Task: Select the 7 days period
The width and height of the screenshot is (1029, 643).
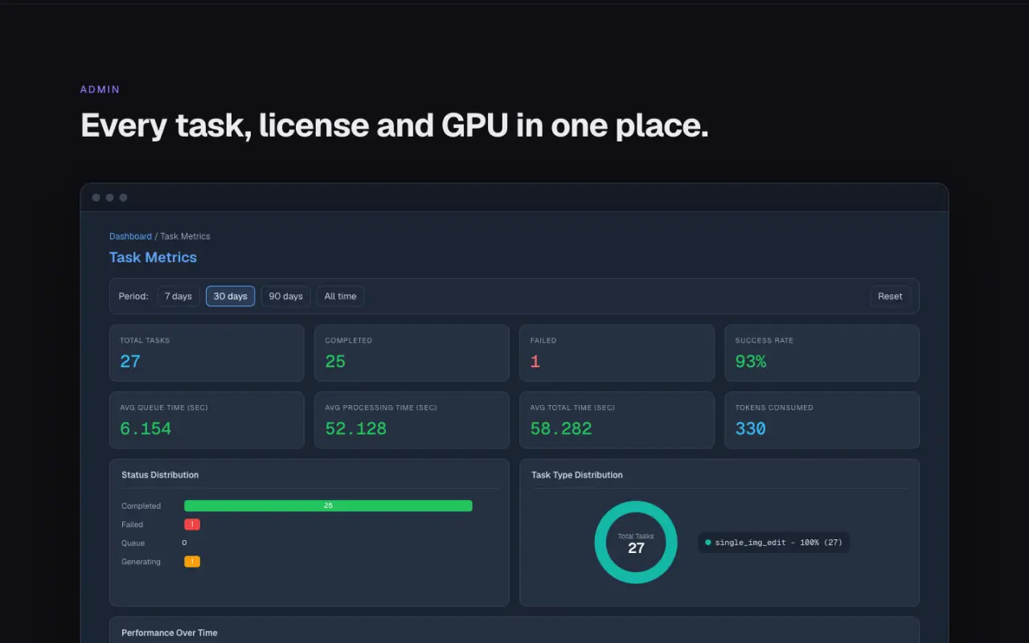Action: [178, 297]
